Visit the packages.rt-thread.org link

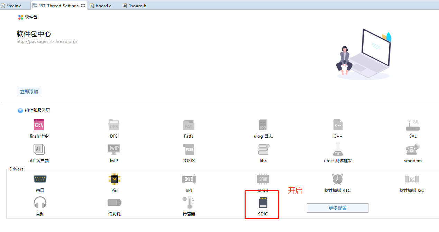47,41
